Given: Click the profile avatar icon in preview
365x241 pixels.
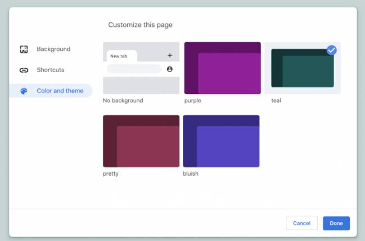Looking at the screenshot, I should 170,69.
